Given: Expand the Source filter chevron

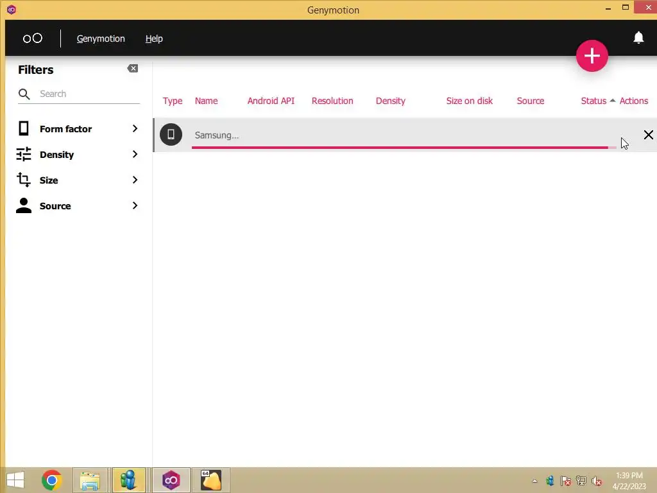Looking at the screenshot, I should pos(135,205).
